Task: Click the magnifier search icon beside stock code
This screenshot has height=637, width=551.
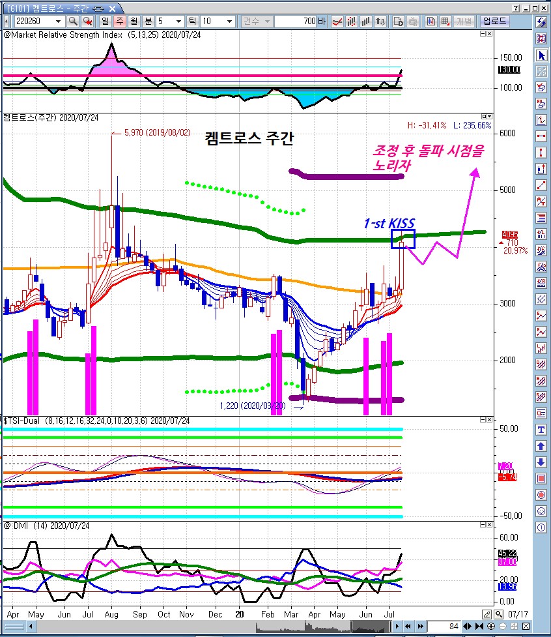Action: point(73,22)
